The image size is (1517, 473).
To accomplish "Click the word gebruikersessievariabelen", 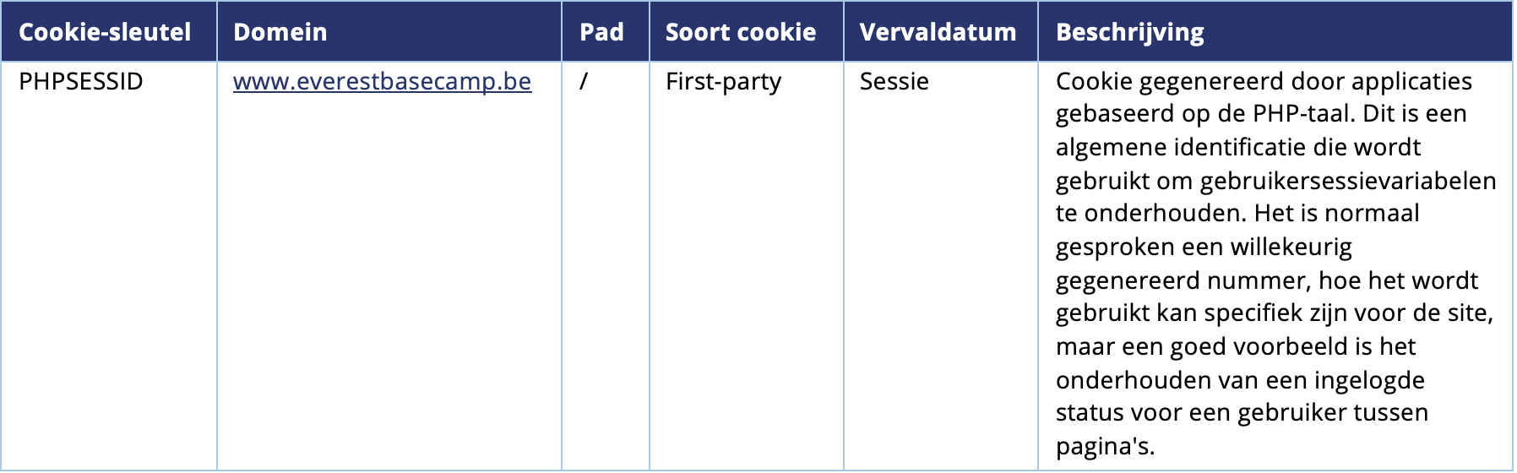I will [1347, 181].
